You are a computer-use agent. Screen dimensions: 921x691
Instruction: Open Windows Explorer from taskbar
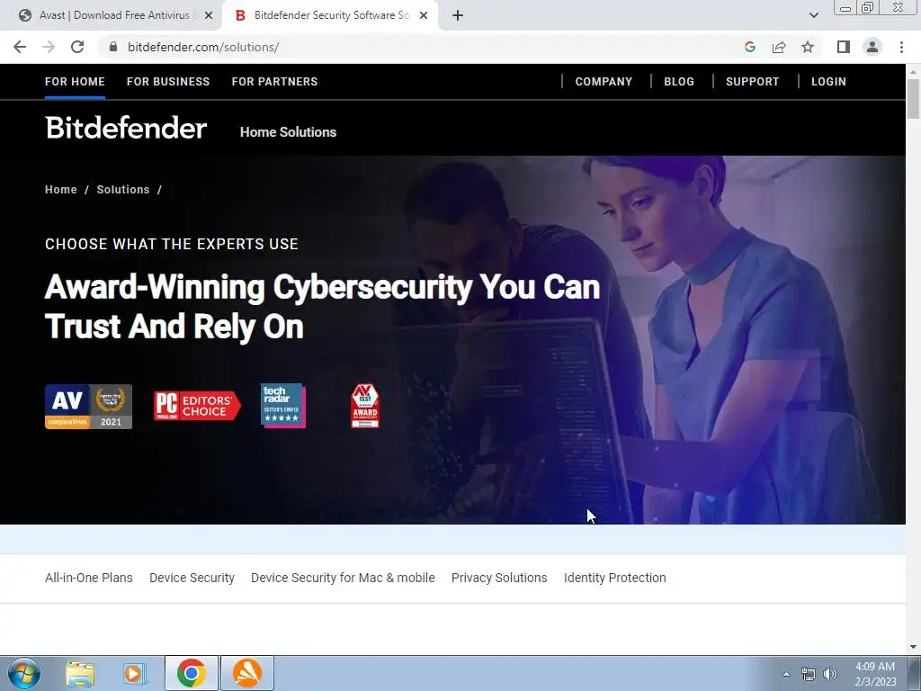point(80,673)
